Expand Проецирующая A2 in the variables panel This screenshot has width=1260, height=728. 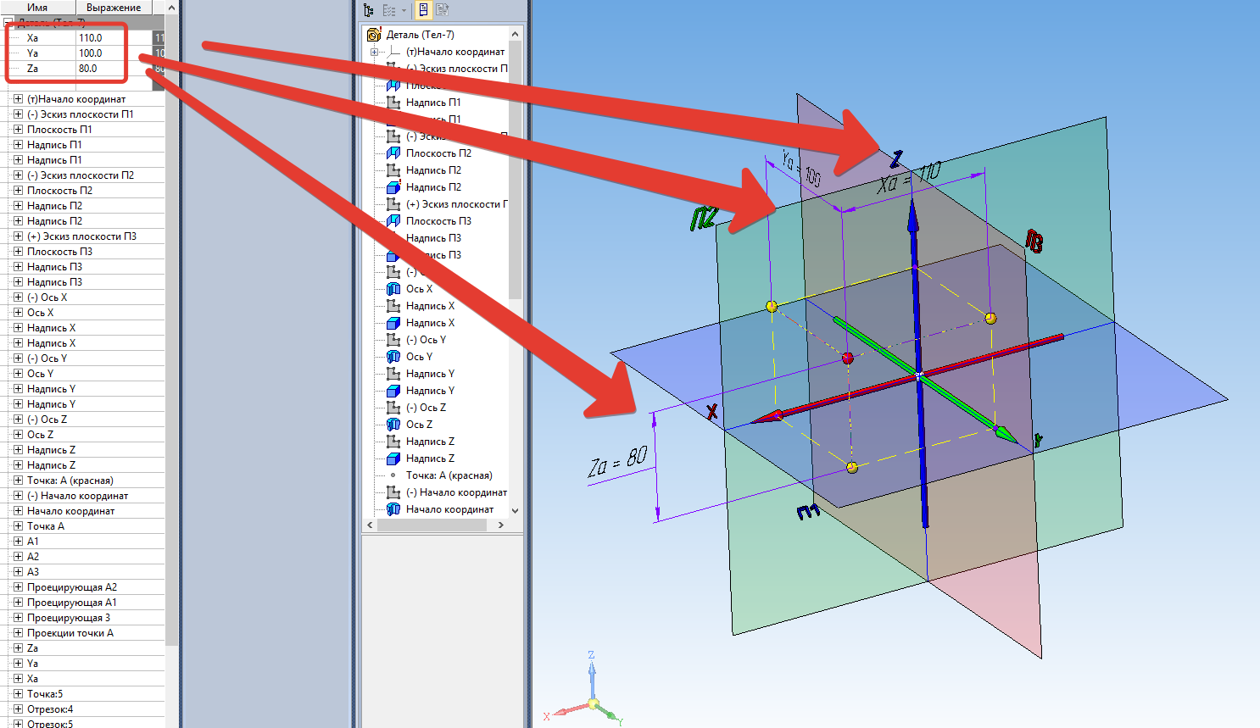point(18,587)
